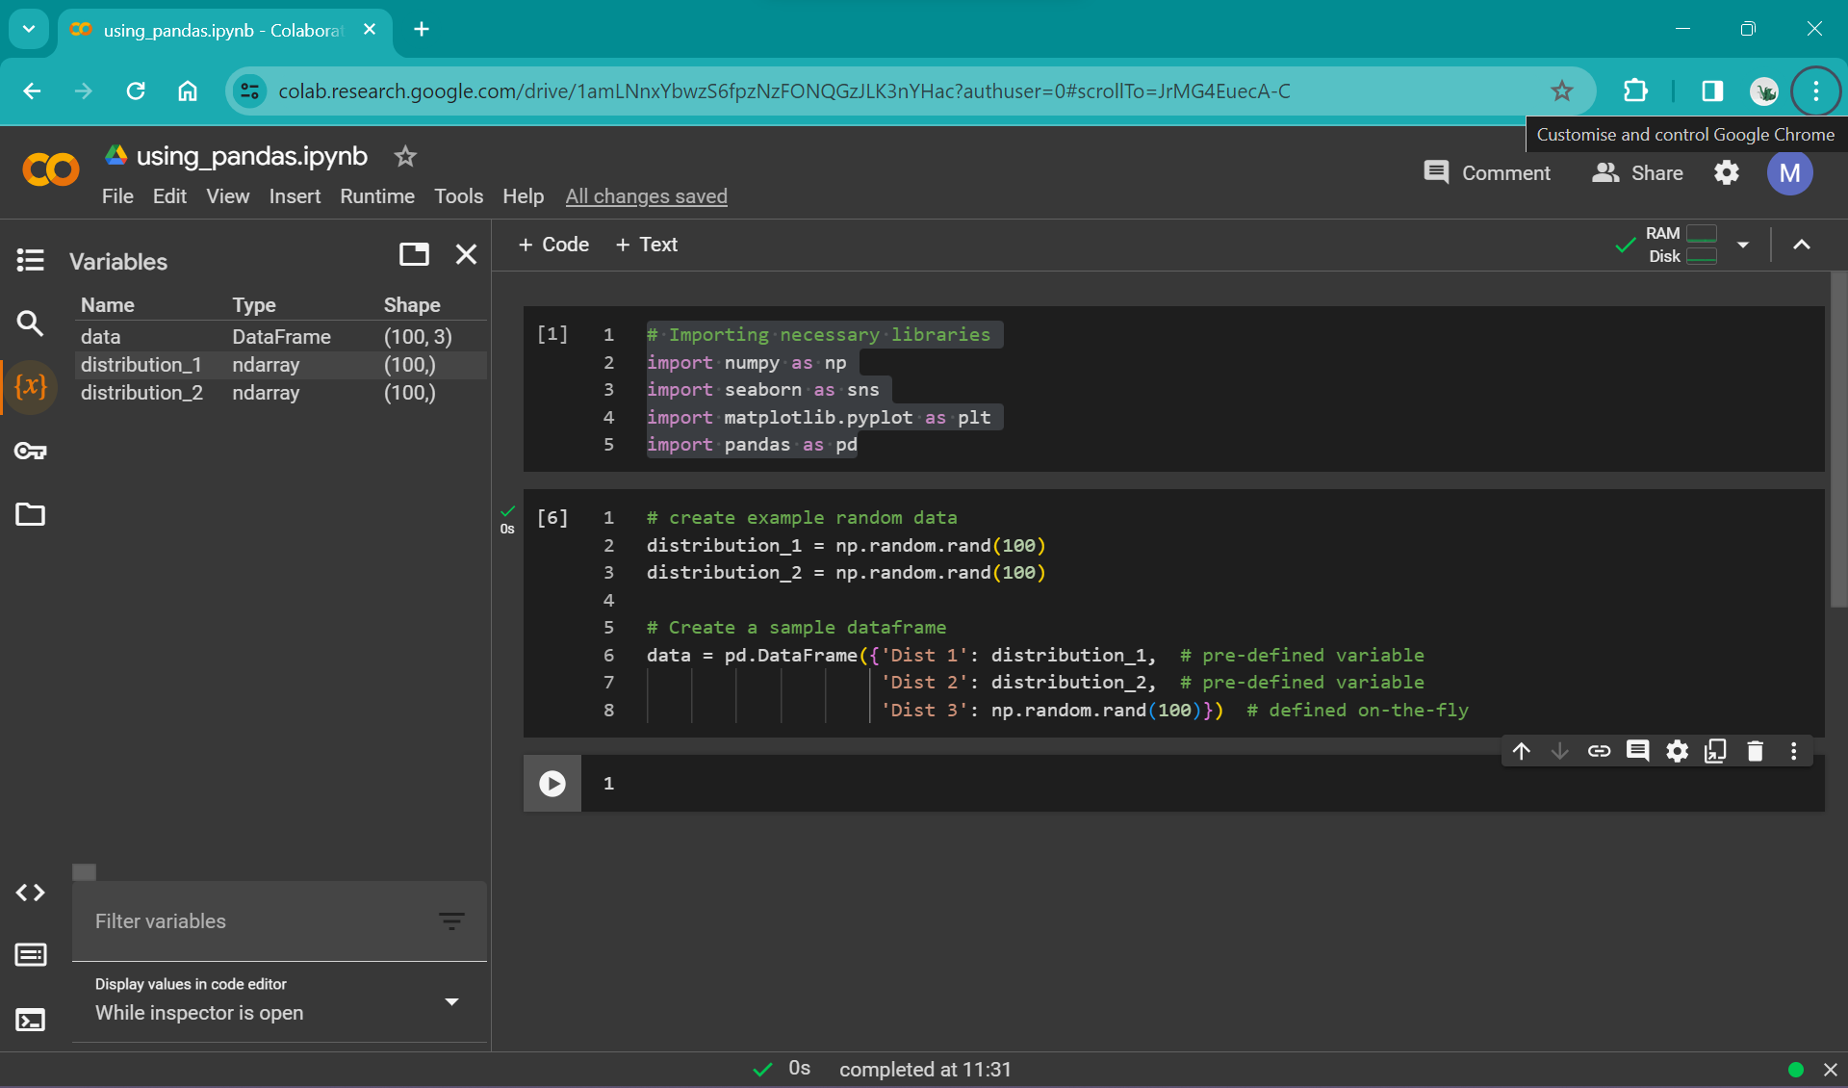
Task: Open the Edit menu
Action: pyautogui.click(x=169, y=196)
